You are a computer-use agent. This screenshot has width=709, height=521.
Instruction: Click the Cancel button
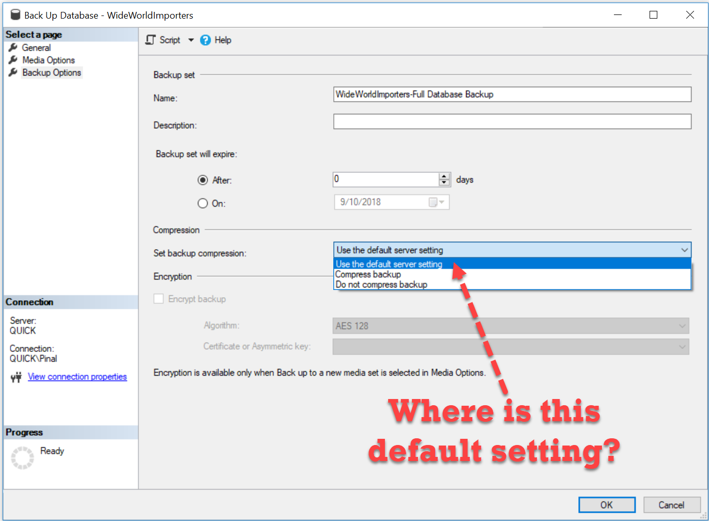(671, 505)
